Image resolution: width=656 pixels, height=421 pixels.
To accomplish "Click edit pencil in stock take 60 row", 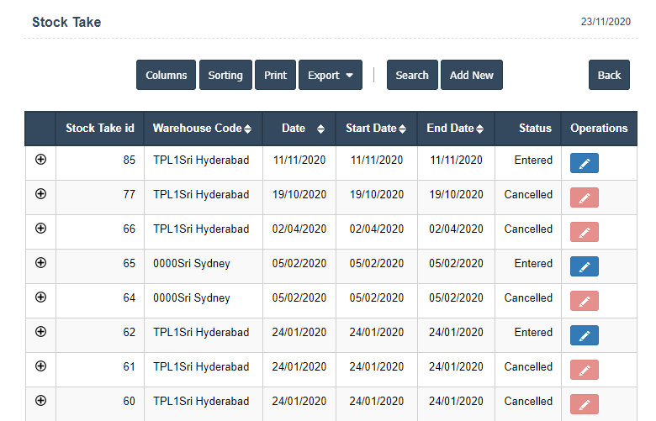I will 585,404.
